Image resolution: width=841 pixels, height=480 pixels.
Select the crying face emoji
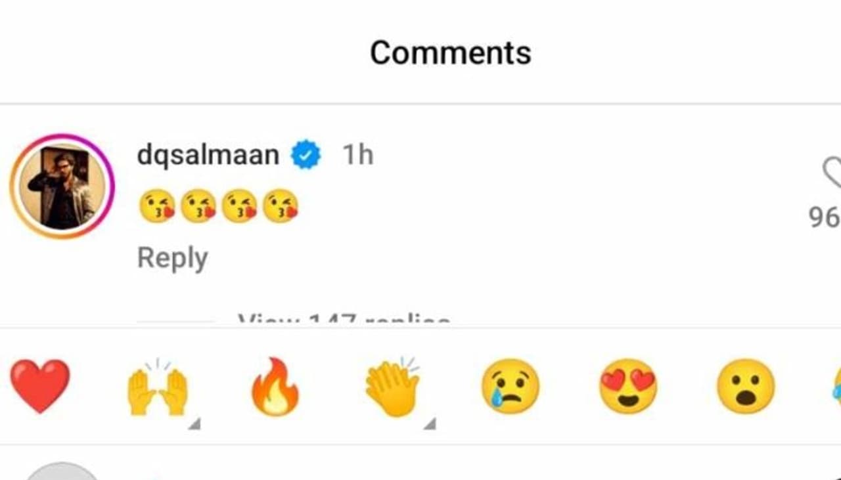tap(510, 387)
